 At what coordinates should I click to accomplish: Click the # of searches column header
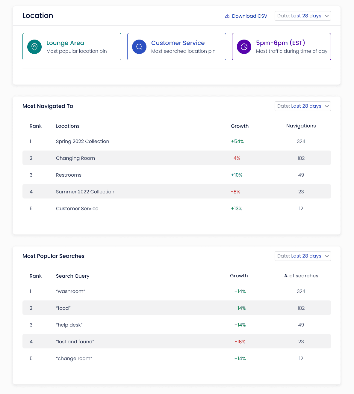tap(301, 276)
